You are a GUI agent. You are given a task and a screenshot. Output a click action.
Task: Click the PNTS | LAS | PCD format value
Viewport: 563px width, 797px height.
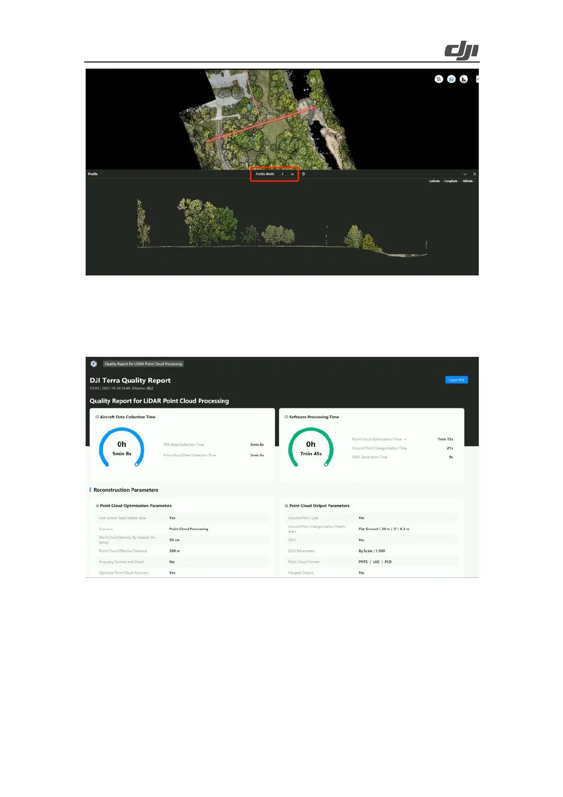pos(375,562)
